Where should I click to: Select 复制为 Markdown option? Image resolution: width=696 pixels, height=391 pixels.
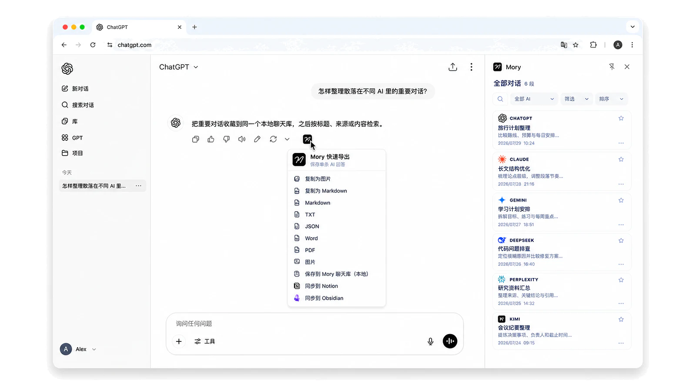pos(337,191)
